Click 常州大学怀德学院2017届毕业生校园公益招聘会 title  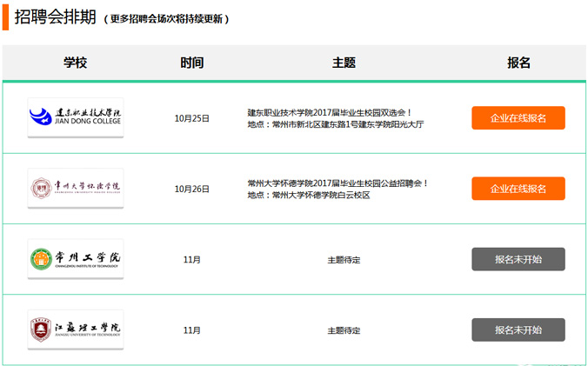click(337, 183)
